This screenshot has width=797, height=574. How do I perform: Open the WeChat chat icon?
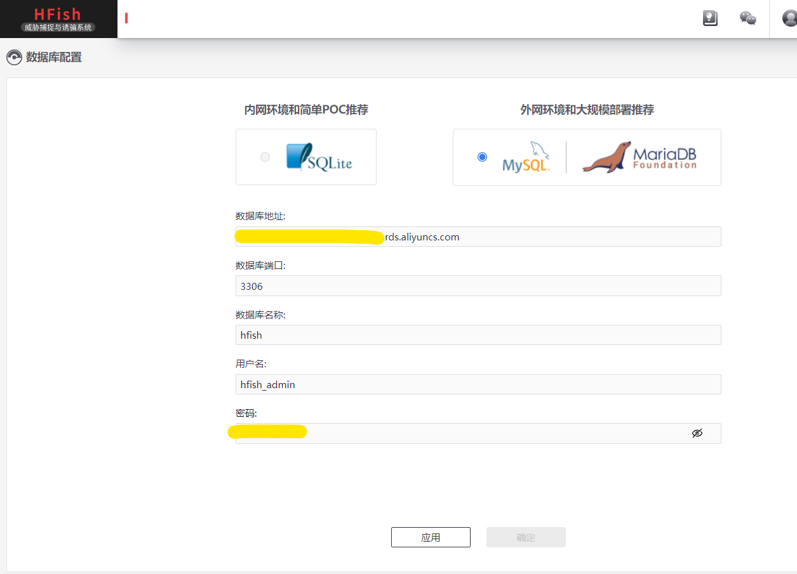point(748,18)
